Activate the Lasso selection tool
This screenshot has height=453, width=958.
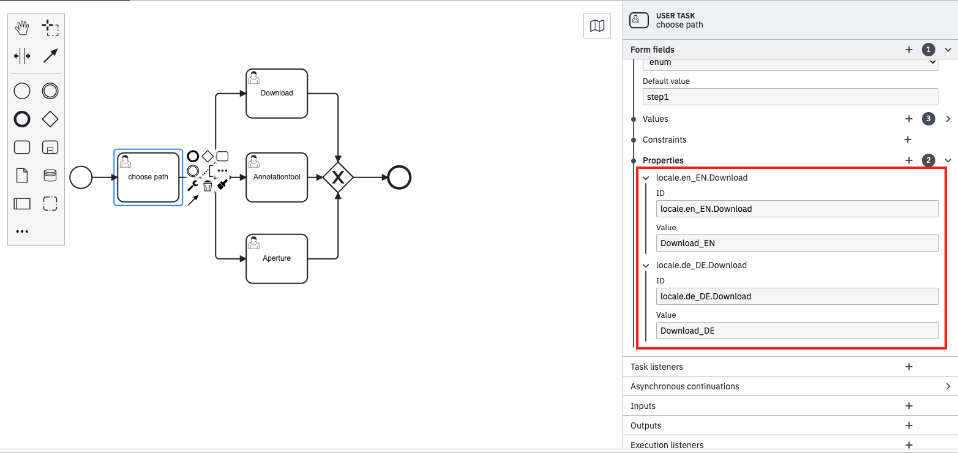coord(51,28)
